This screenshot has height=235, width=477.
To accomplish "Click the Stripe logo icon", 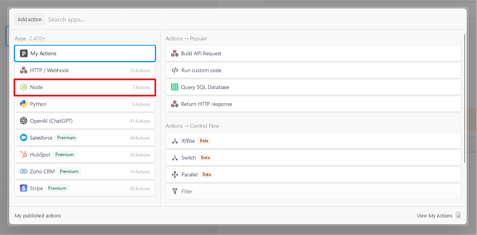I will [24, 188].
